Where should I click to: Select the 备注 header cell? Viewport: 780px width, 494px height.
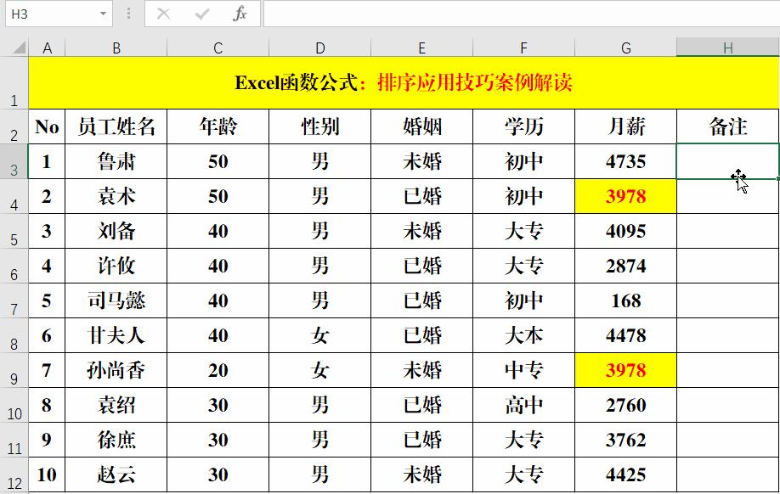tap(728, 126)
